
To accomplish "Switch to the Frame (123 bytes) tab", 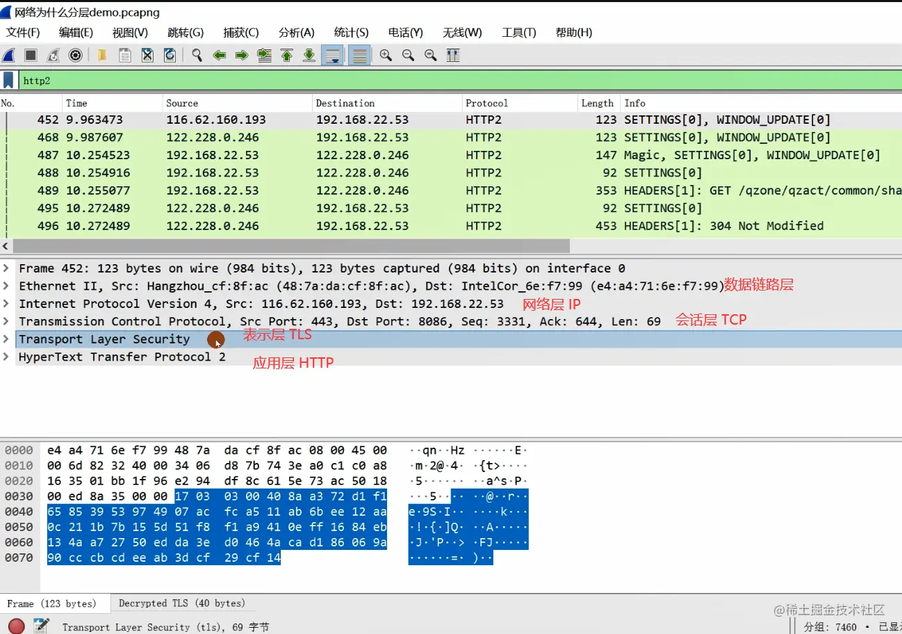I will pos(55,603).
